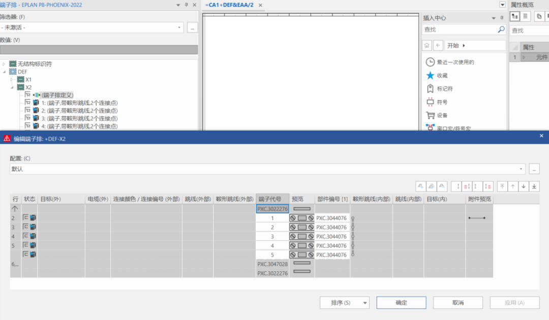Expand the 无结构标识符 tree node
The height and width of the screenshot is (320, 549).
(x=5, y=64)
